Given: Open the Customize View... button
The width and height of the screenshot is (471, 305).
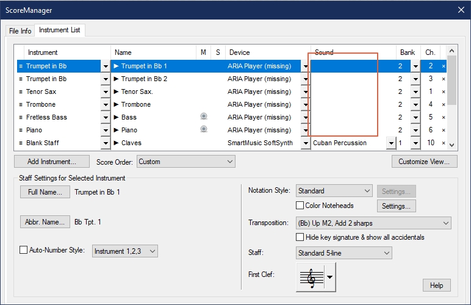Looking at the screenshot, I should (423, 162).
